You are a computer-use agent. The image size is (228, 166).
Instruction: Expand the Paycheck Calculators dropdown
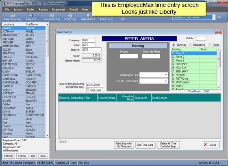(214, 17)
